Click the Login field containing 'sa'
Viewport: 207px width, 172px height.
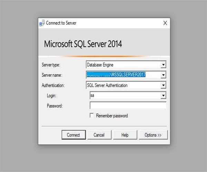[124, 95]
